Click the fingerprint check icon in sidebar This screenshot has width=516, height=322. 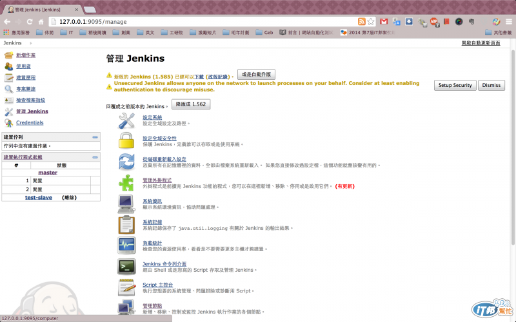8,100
